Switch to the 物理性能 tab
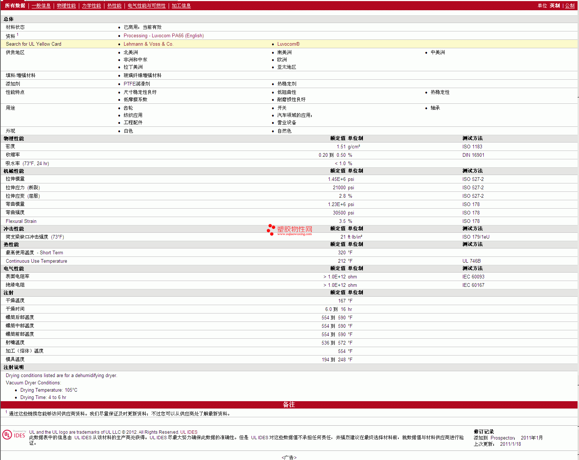579x460 pixels. coord(66,6)
